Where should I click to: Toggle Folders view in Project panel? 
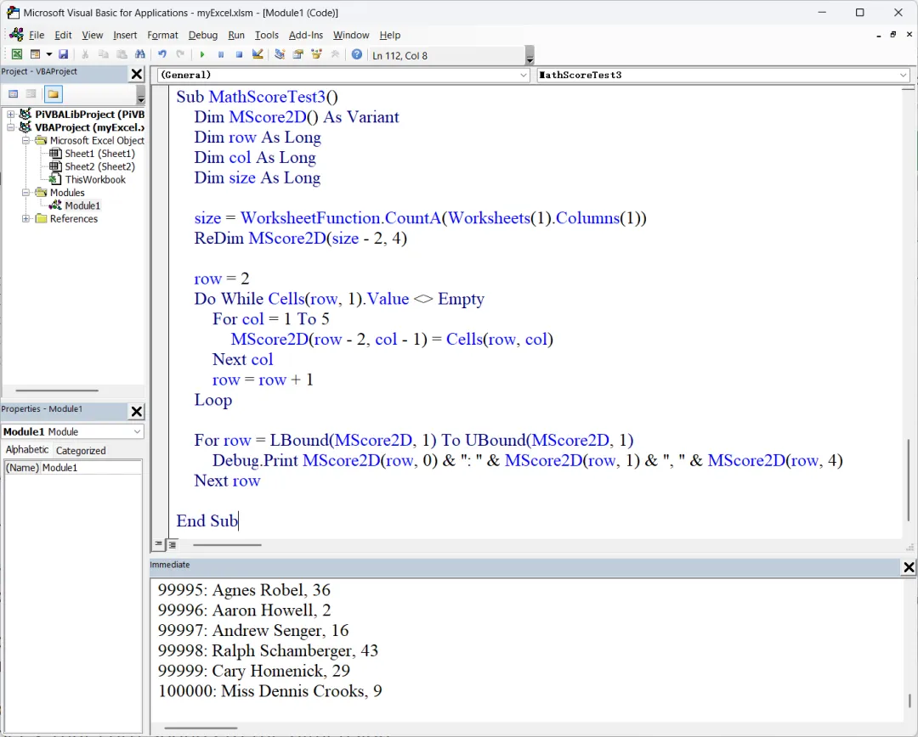coord(54,94)
